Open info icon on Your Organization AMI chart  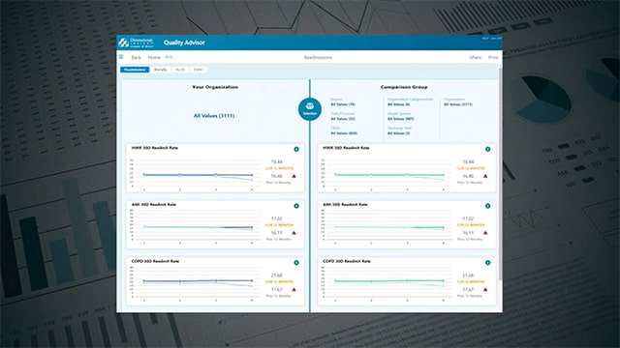click(x=296, y=206)
